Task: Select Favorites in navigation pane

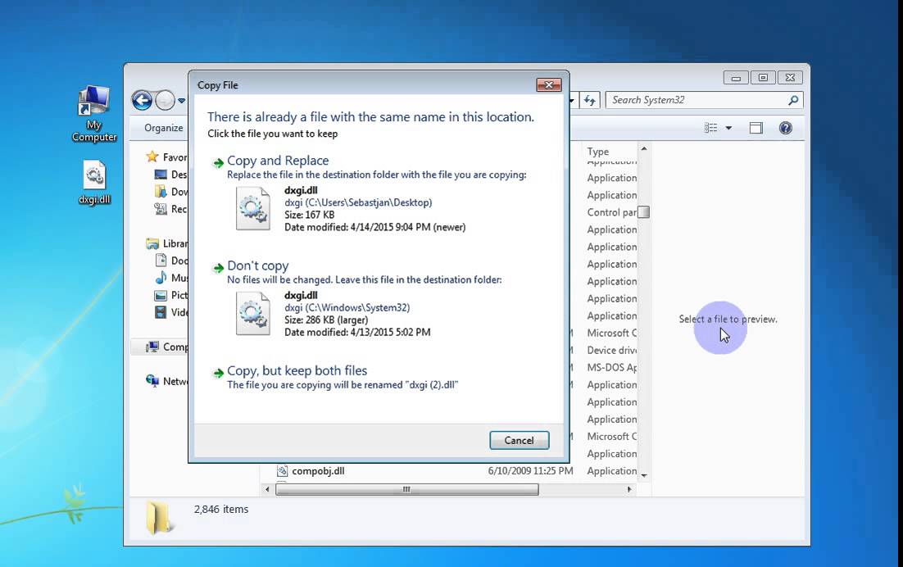Action: [167, 157]
